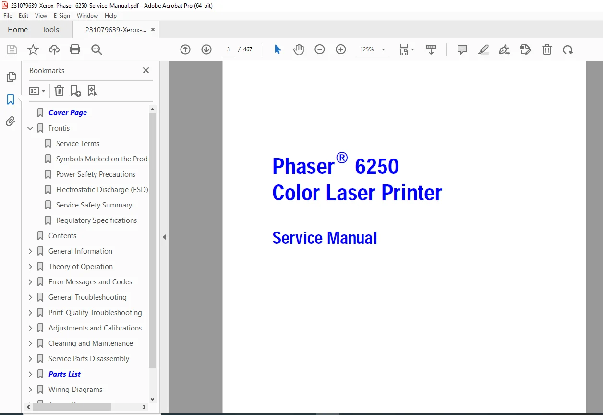603x415 pixels.
Task: Open the Regulatory Specifications bookmark
Action: point(96,220)
